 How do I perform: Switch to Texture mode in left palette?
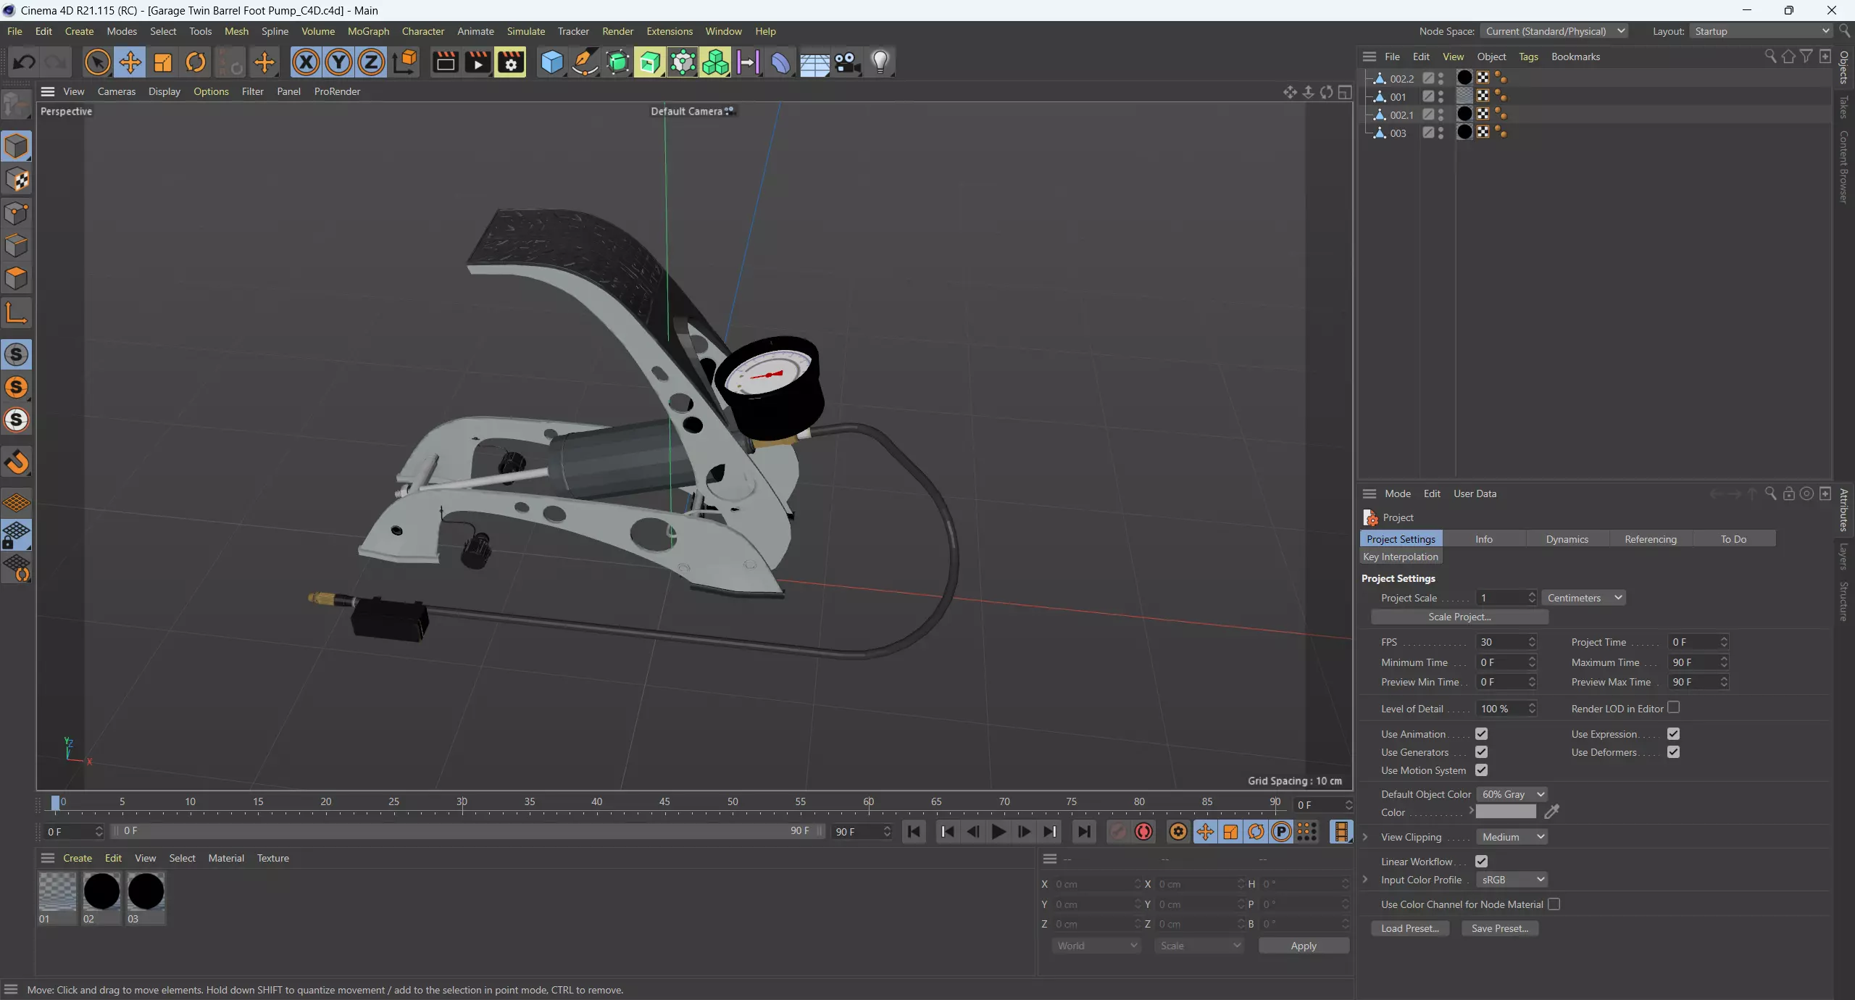[x=17, y=180]
